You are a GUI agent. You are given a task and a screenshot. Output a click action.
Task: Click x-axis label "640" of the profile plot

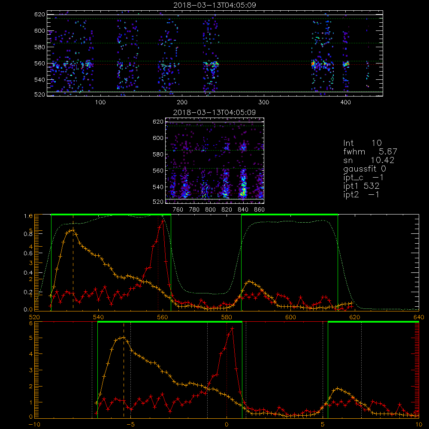click(419, 317)
